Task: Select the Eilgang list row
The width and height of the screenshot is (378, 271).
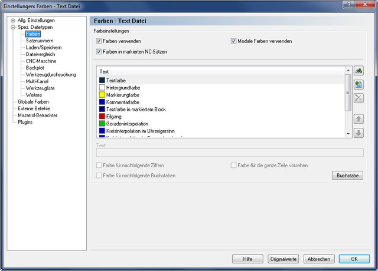Action: [221, 117]
